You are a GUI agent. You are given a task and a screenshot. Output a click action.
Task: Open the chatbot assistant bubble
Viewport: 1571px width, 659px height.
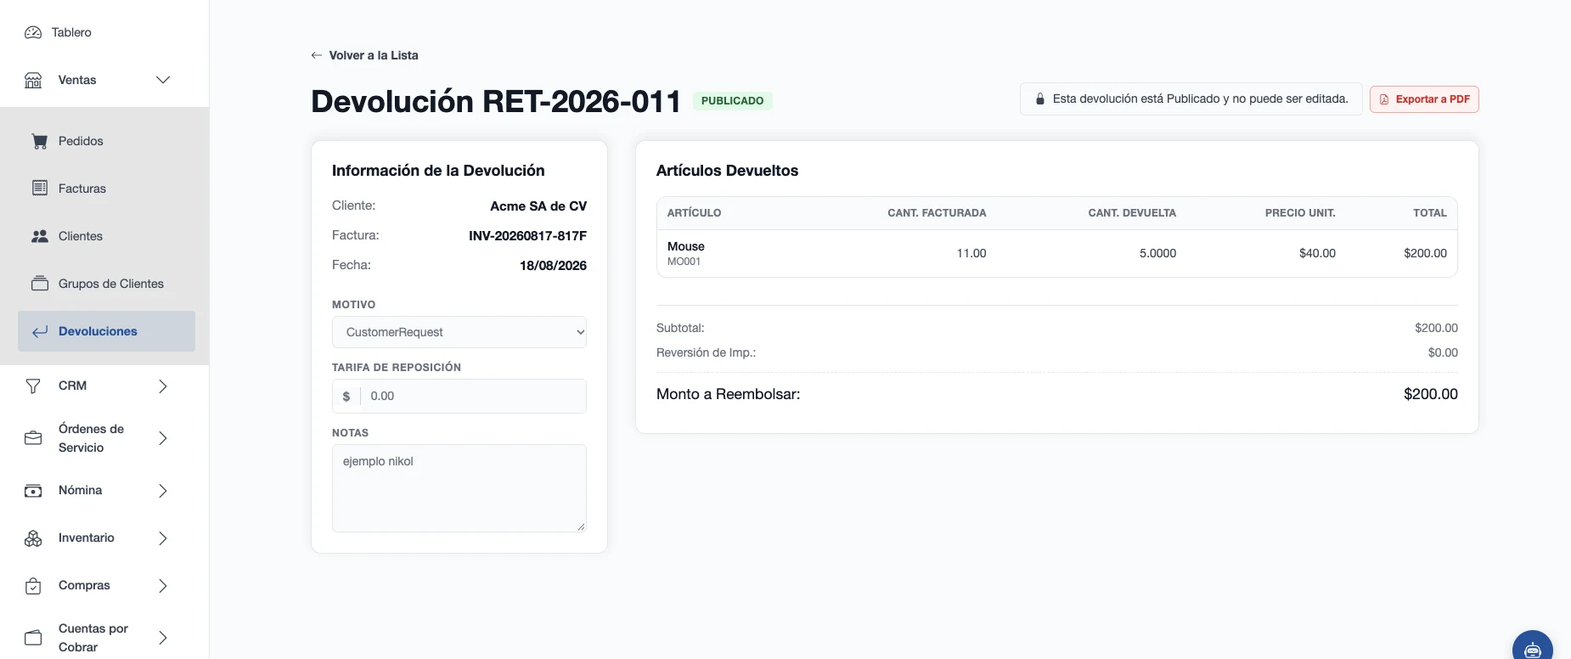(1533, 648)
